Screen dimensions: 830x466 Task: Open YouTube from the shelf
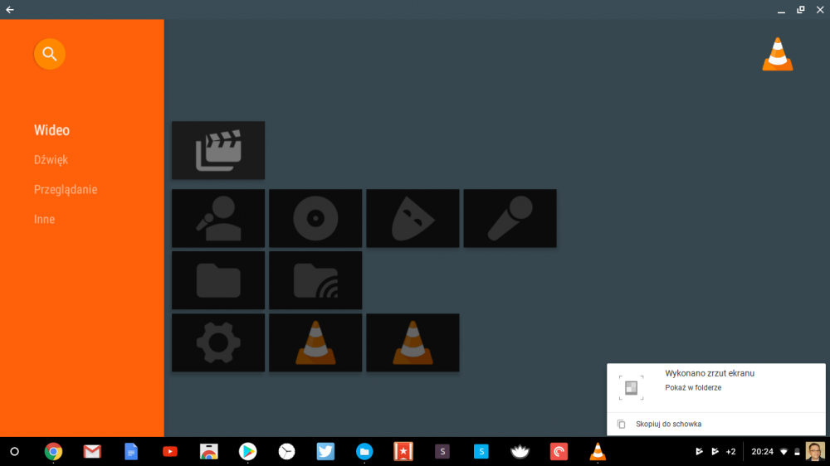[x=170, y=452]
